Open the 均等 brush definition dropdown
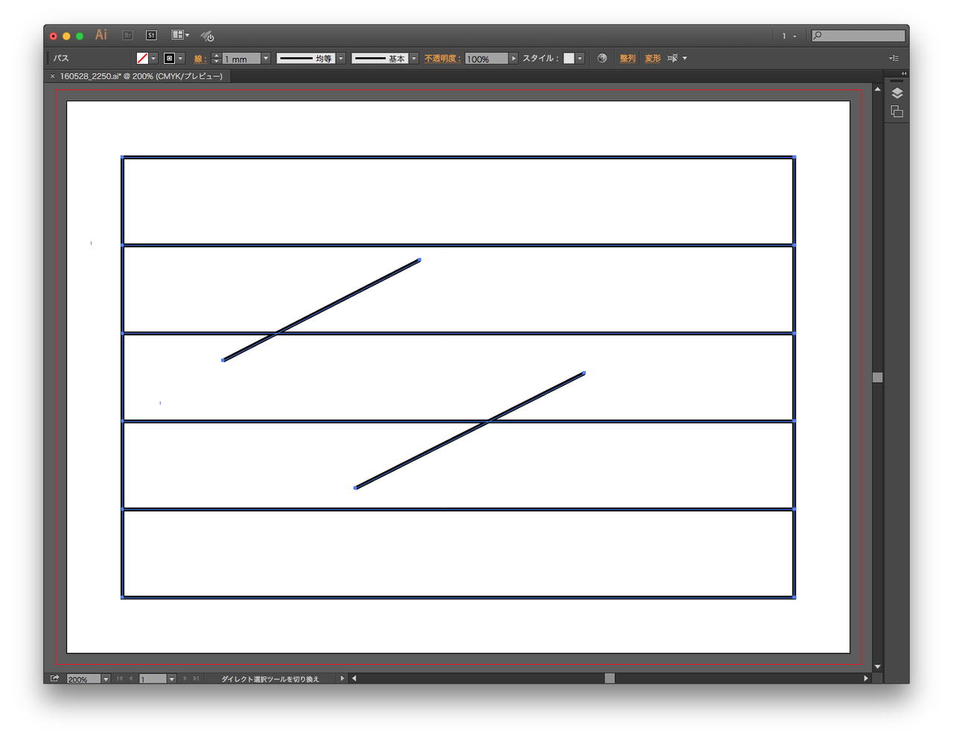The height and width of the screenshot is (743, 953). point(340,57)
